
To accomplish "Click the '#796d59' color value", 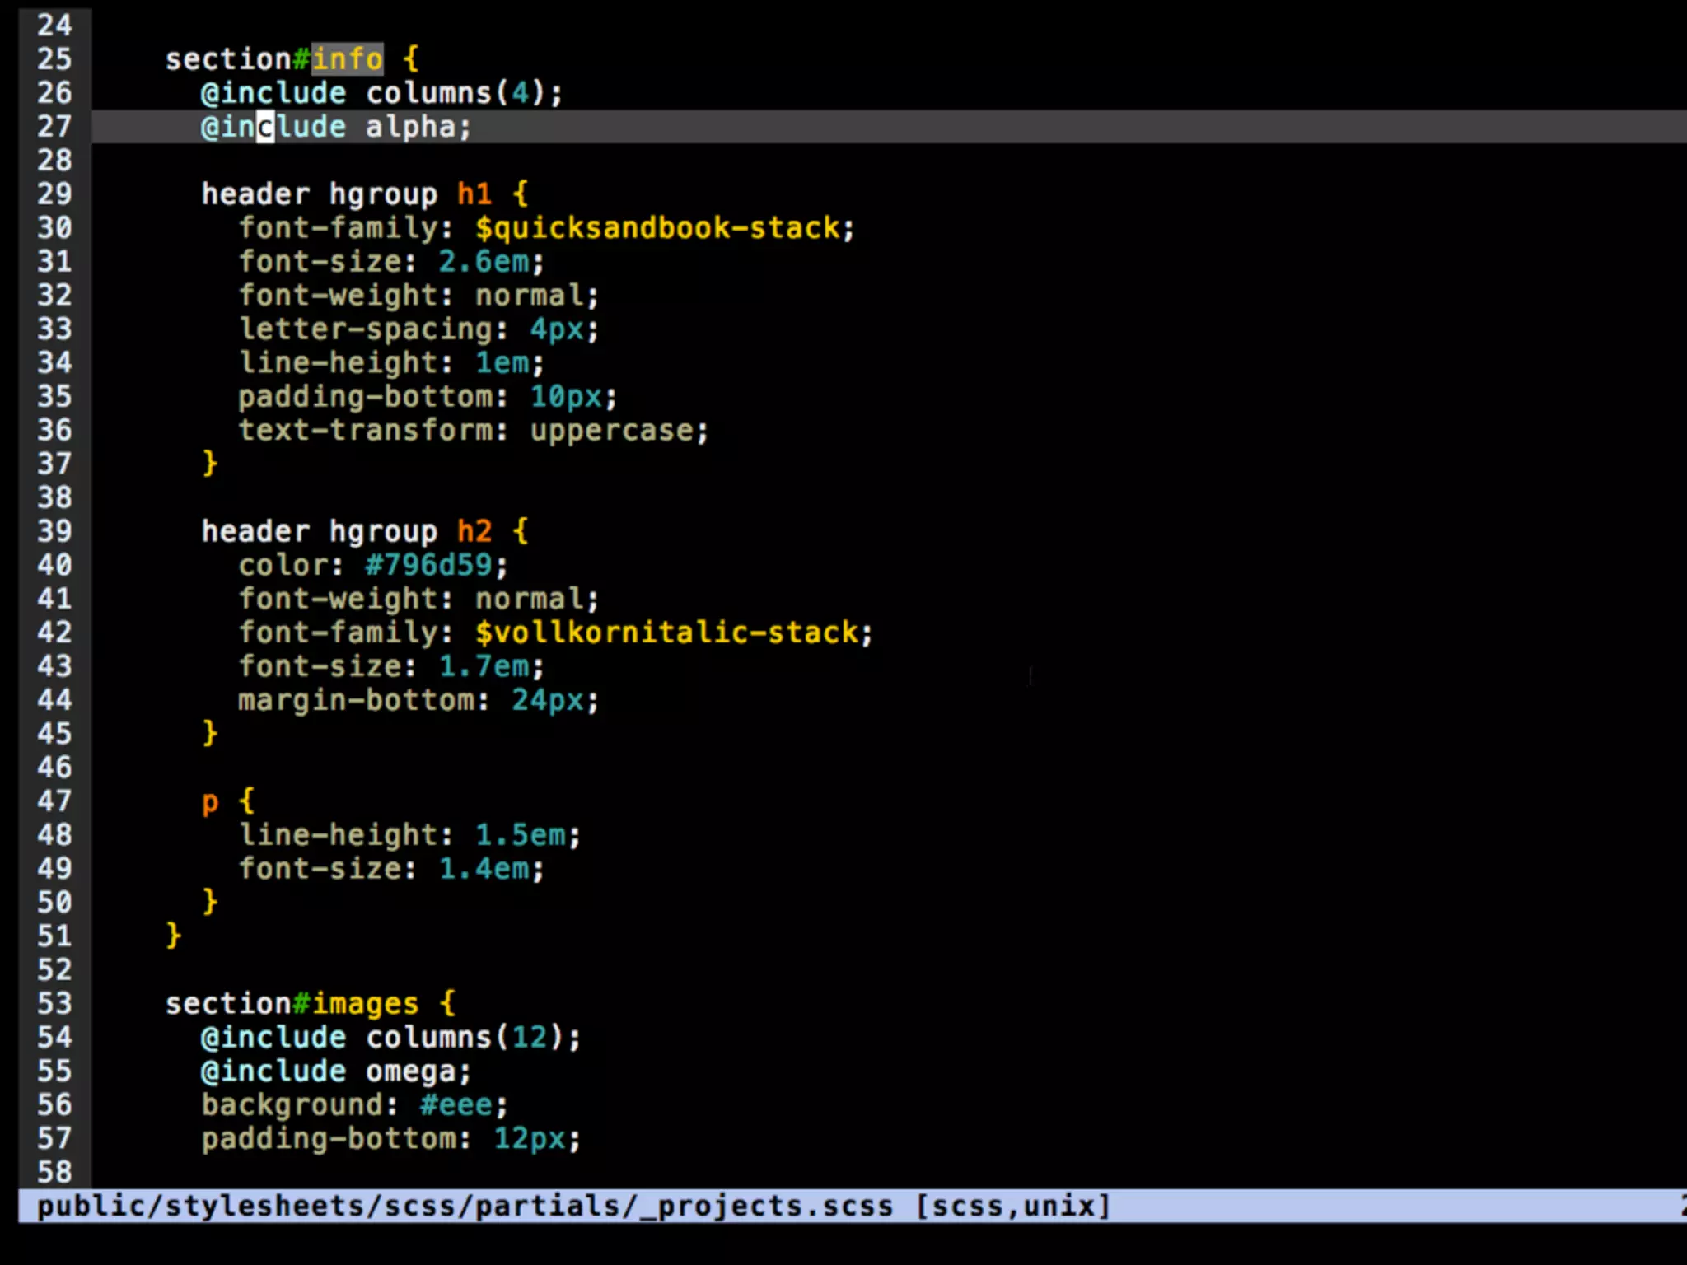I will pyautogui.click(x=428, y=565).
